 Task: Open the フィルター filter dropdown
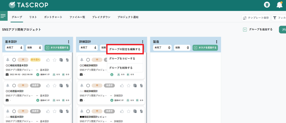[279, 18]
